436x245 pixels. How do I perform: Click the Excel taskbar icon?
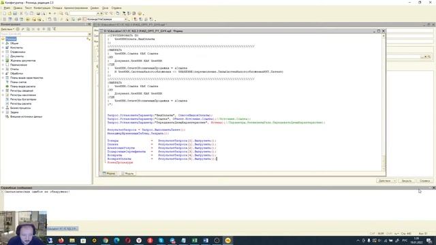click(x=194, y=240)
